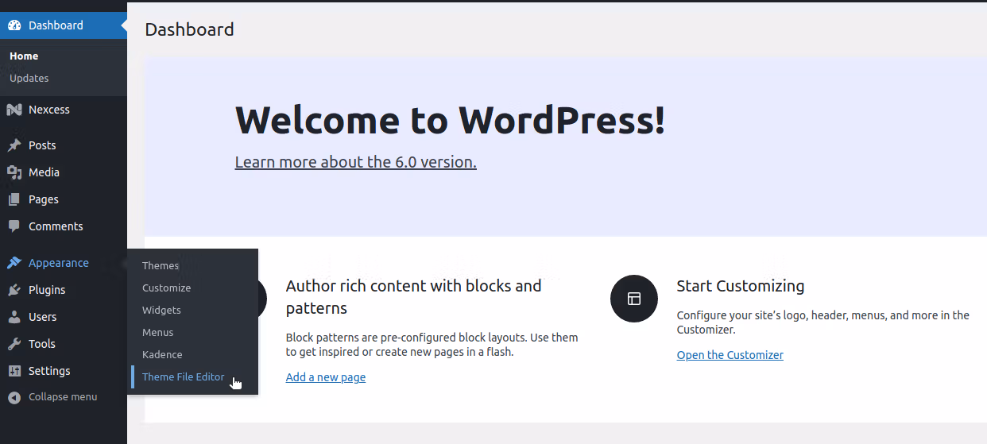Open the Dashboard menu item
The height and width of the screenshot is (444, 987).
[64, 25]
